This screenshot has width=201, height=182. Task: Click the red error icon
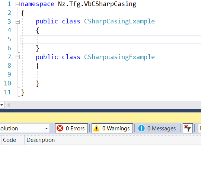(x=60, y=128)
